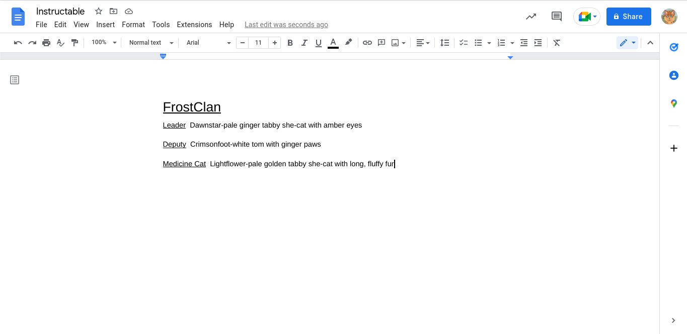Viewport: 687px width, 334px height.
Task: Open Google Calendar in the side panel
Action: click(674, 47)
